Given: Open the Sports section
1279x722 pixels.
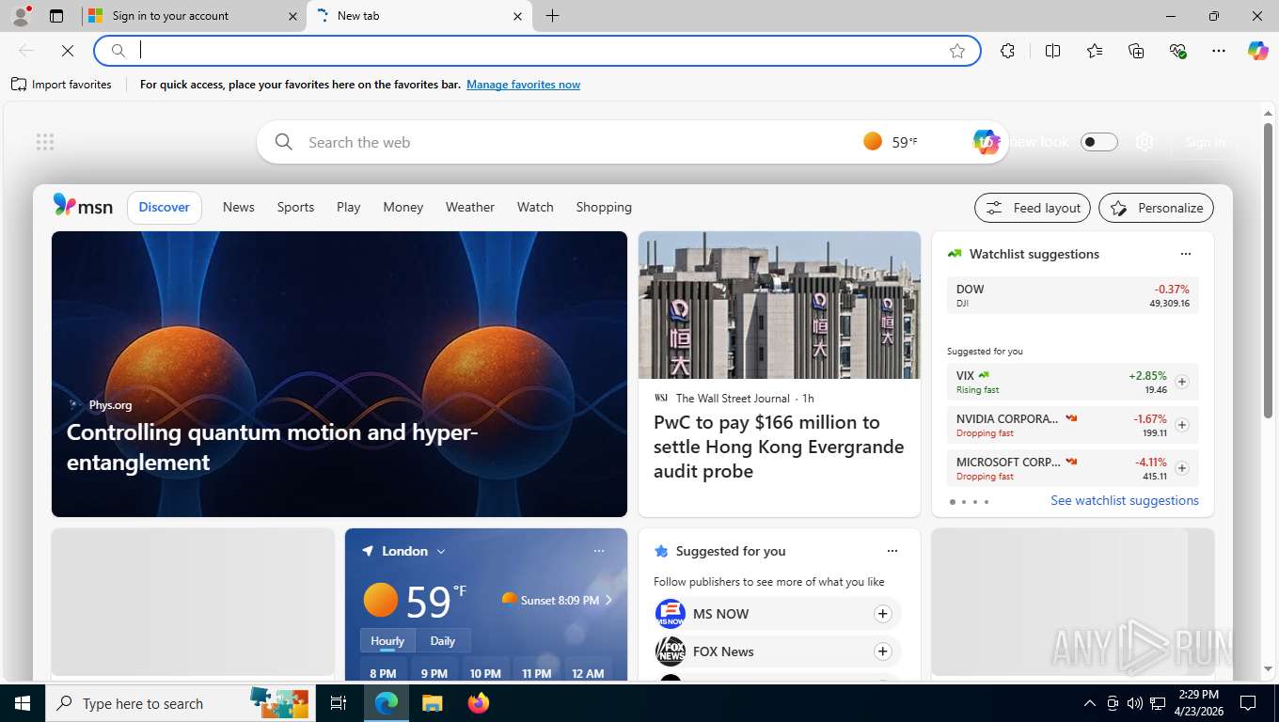Looking at the screenshot, I should click(x=295, y=207).
